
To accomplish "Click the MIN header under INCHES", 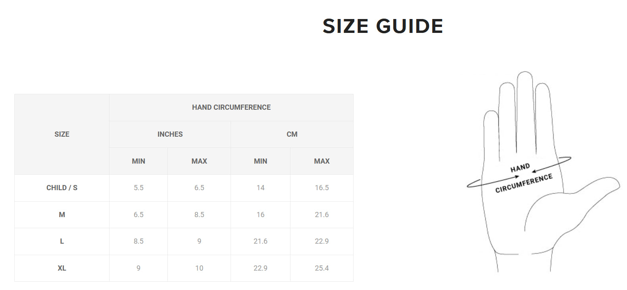I will 138,161.
